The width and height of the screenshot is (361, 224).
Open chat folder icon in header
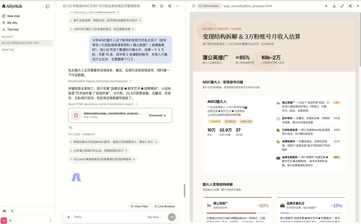(154, 6)
